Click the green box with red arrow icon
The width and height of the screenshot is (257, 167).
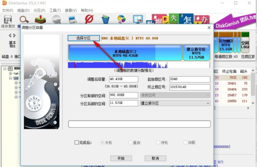tap(40, 19)
